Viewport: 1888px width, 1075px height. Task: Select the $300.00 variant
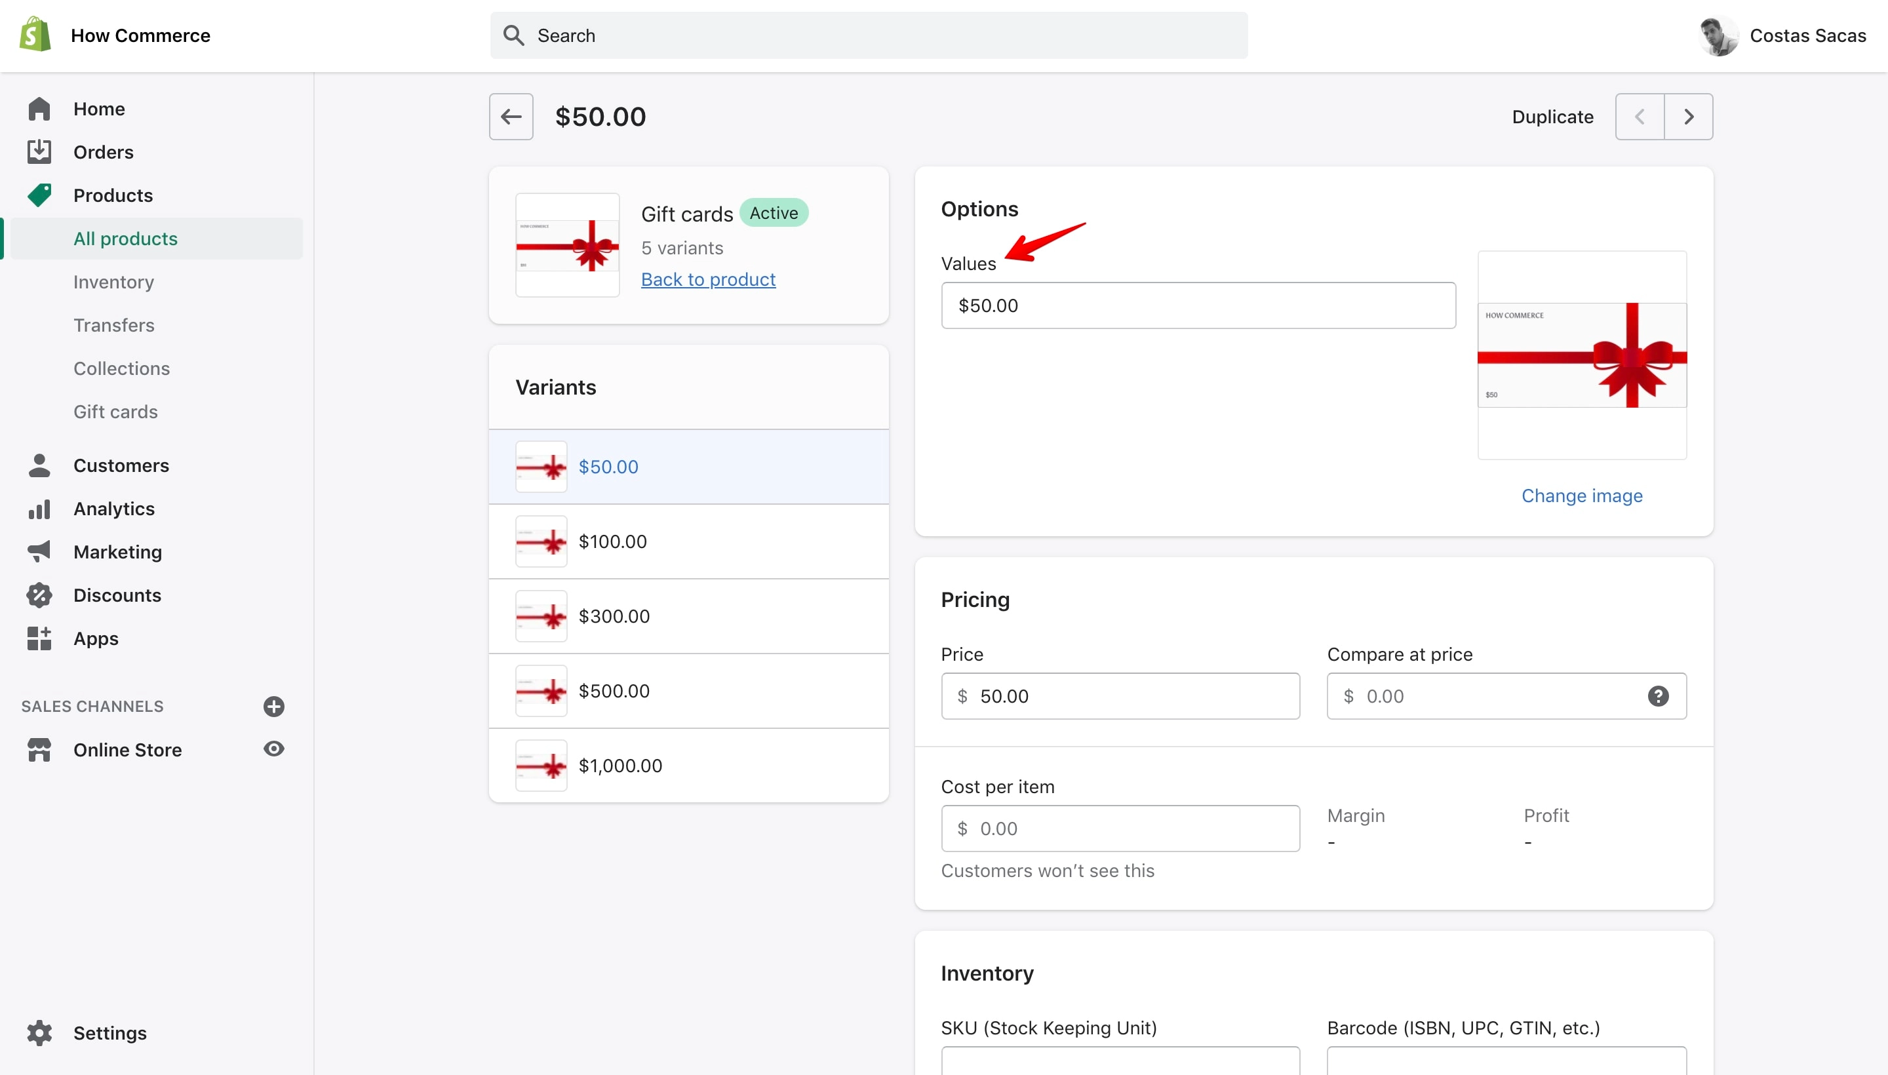pyautogui.click(x=688, y=616)
